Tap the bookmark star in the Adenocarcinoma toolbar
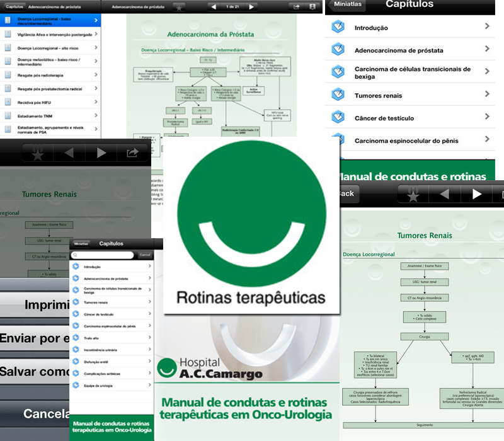The image size is (504, 441). click(180, 7)
